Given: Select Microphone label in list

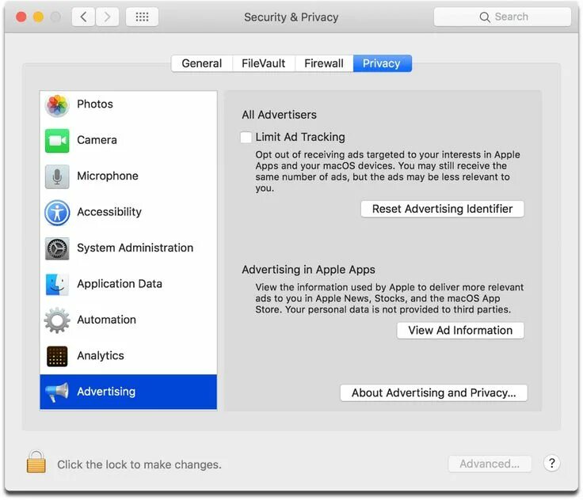Looking at the screenshot, I should coord(108,176).
